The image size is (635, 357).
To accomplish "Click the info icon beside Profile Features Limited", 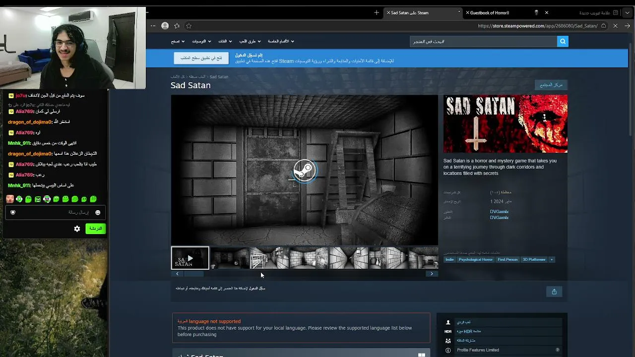I will pyautogui.click(x=448, y=350).
